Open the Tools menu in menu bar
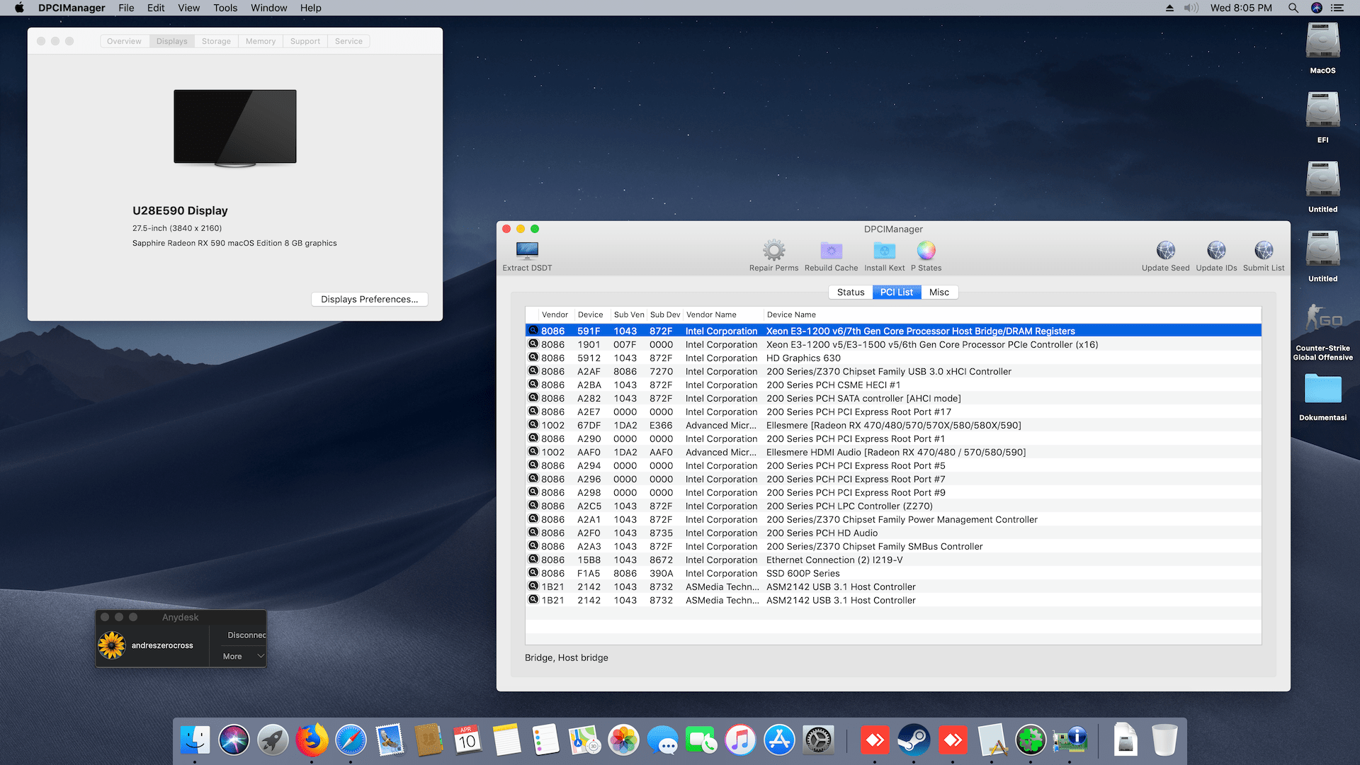1360x765 pixels. coord(225,8)
